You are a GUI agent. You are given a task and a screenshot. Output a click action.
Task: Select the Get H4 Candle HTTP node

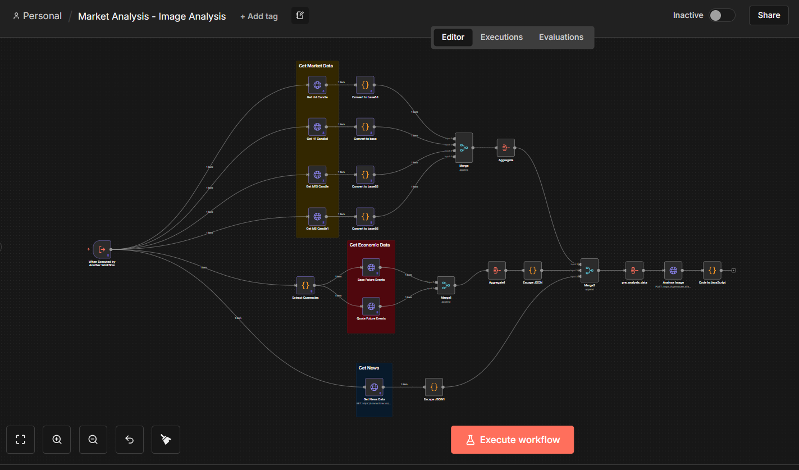tap(317, 85)
